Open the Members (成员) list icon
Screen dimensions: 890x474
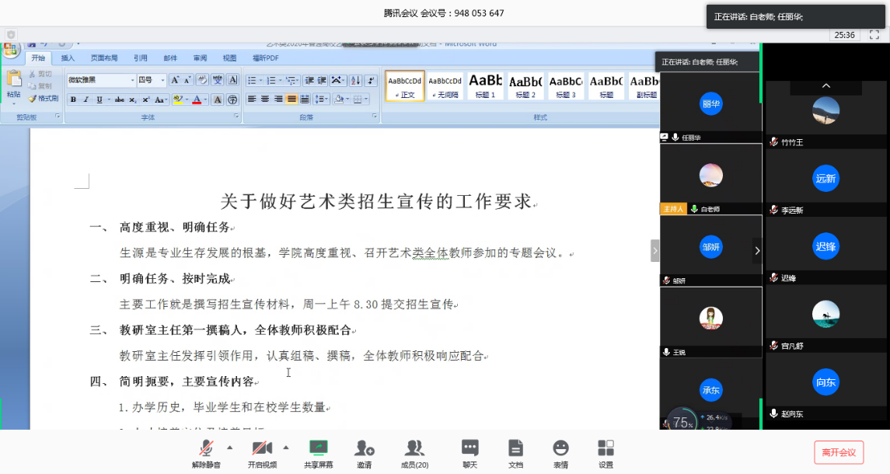point(414,448)
